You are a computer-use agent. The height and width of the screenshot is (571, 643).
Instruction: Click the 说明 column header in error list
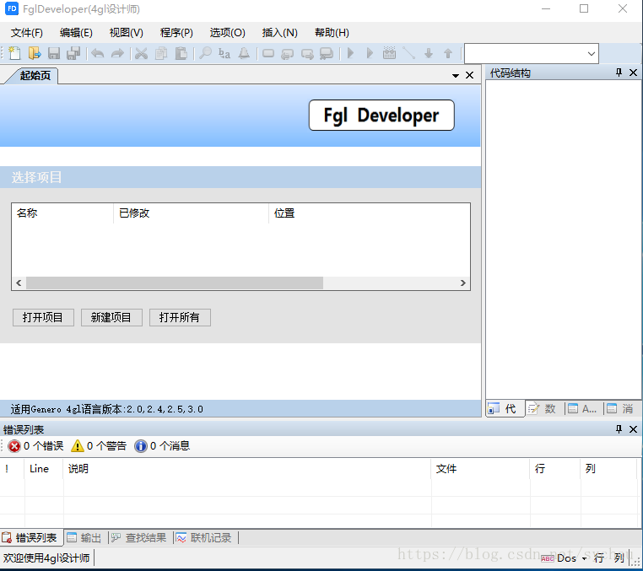pos(247,468)
